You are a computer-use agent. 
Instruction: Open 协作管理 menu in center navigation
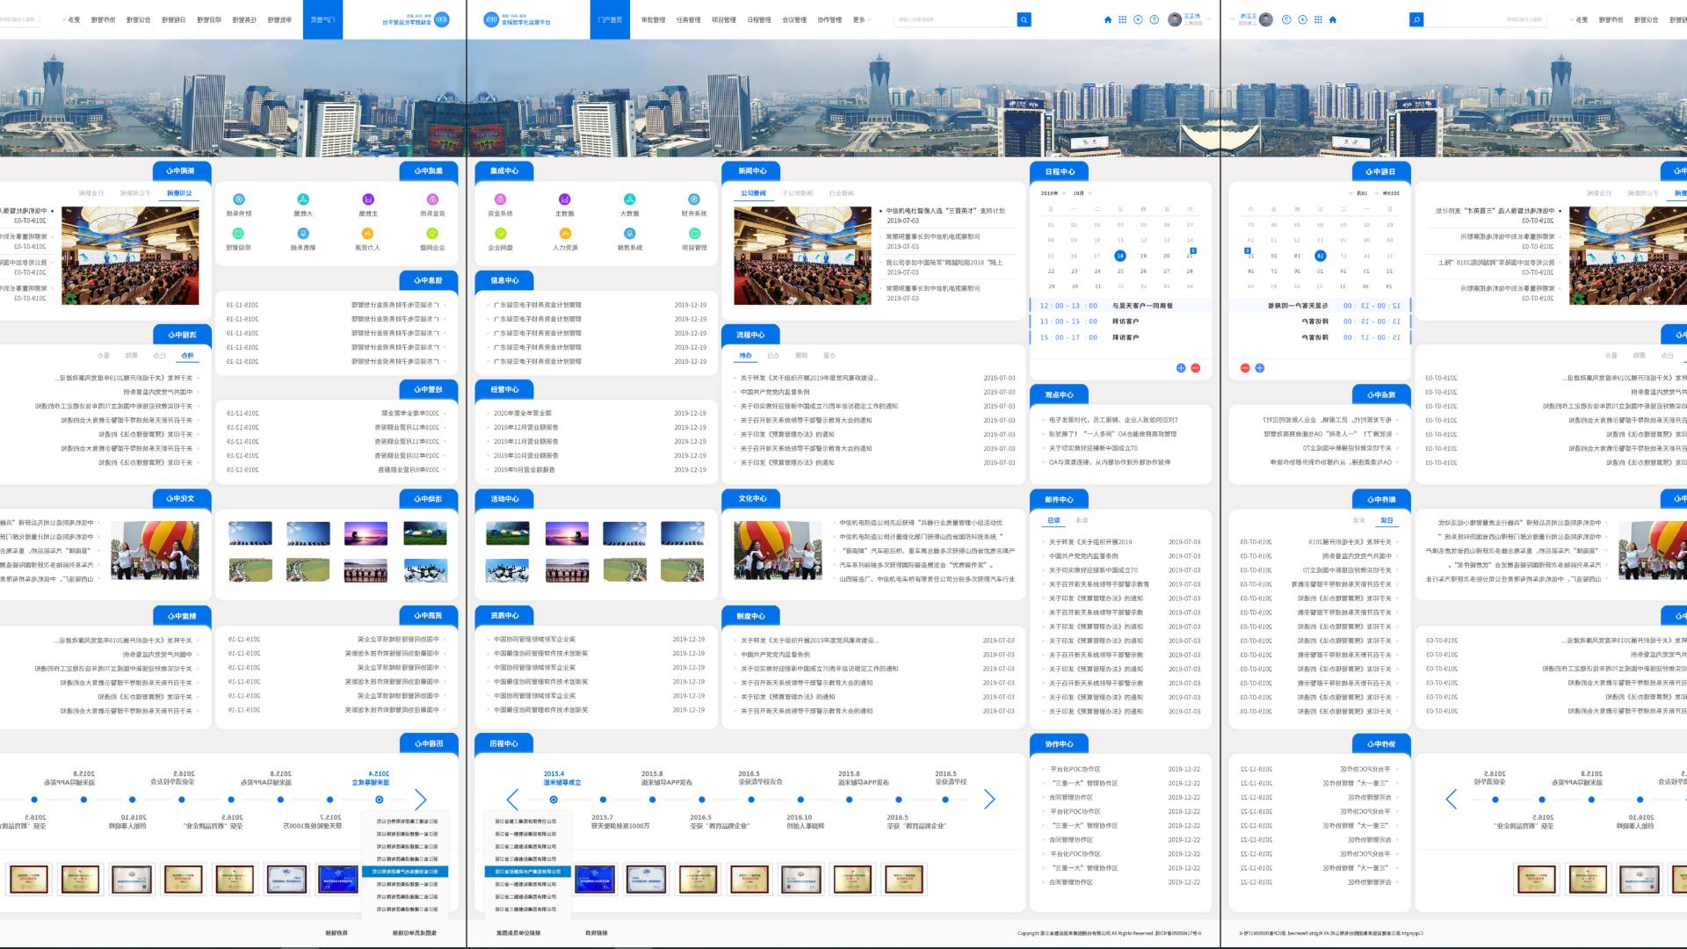tap(829, 19)
